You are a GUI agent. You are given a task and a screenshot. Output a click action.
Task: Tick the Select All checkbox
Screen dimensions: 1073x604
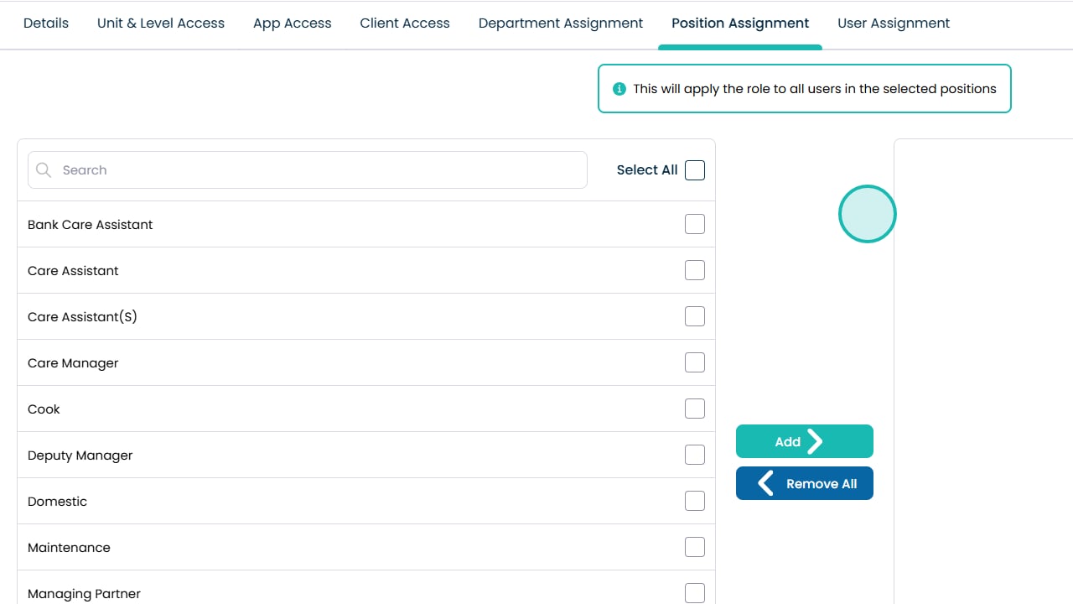click(x=695, y=170)
